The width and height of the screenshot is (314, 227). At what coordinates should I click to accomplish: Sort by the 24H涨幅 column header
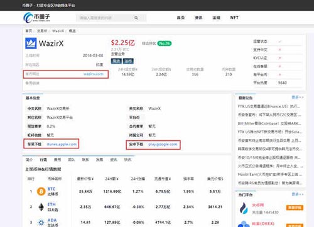pos(138,179)
